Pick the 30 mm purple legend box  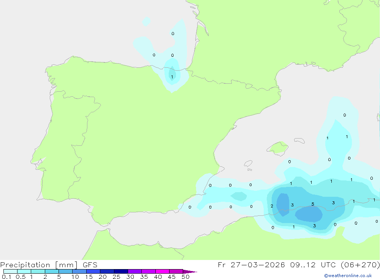(135, 271)
